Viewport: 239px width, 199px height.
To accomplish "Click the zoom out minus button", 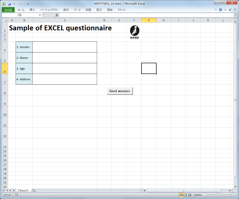I will [205, 195].
